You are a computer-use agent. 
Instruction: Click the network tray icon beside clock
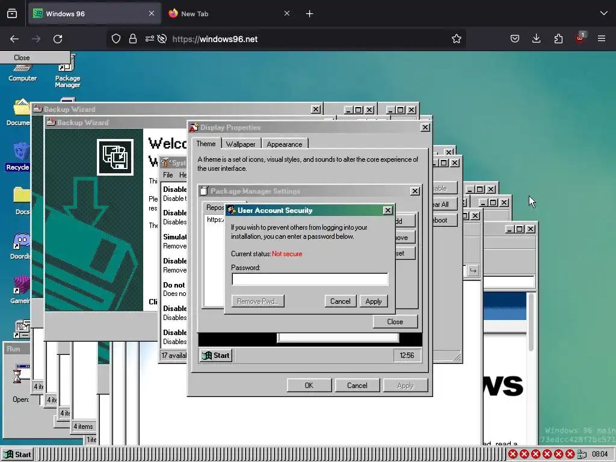point(582,455)
